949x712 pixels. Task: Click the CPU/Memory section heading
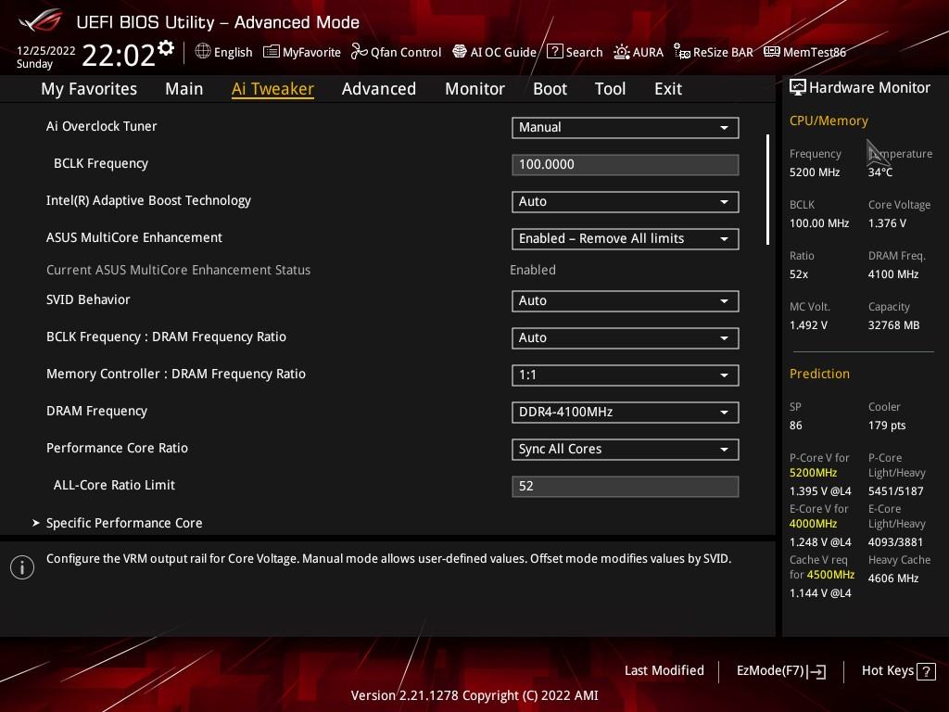coord(829,121)
